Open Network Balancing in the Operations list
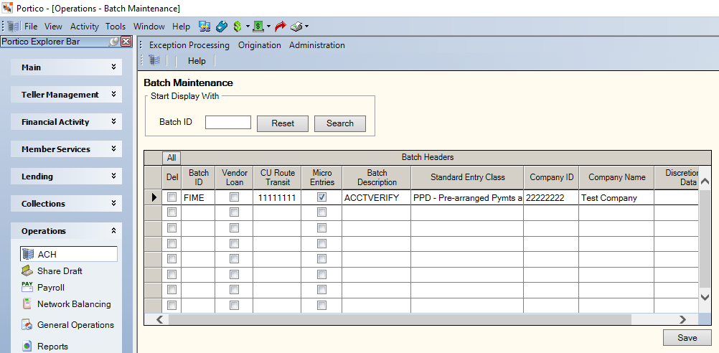719x353 pixels. point(74,304)
